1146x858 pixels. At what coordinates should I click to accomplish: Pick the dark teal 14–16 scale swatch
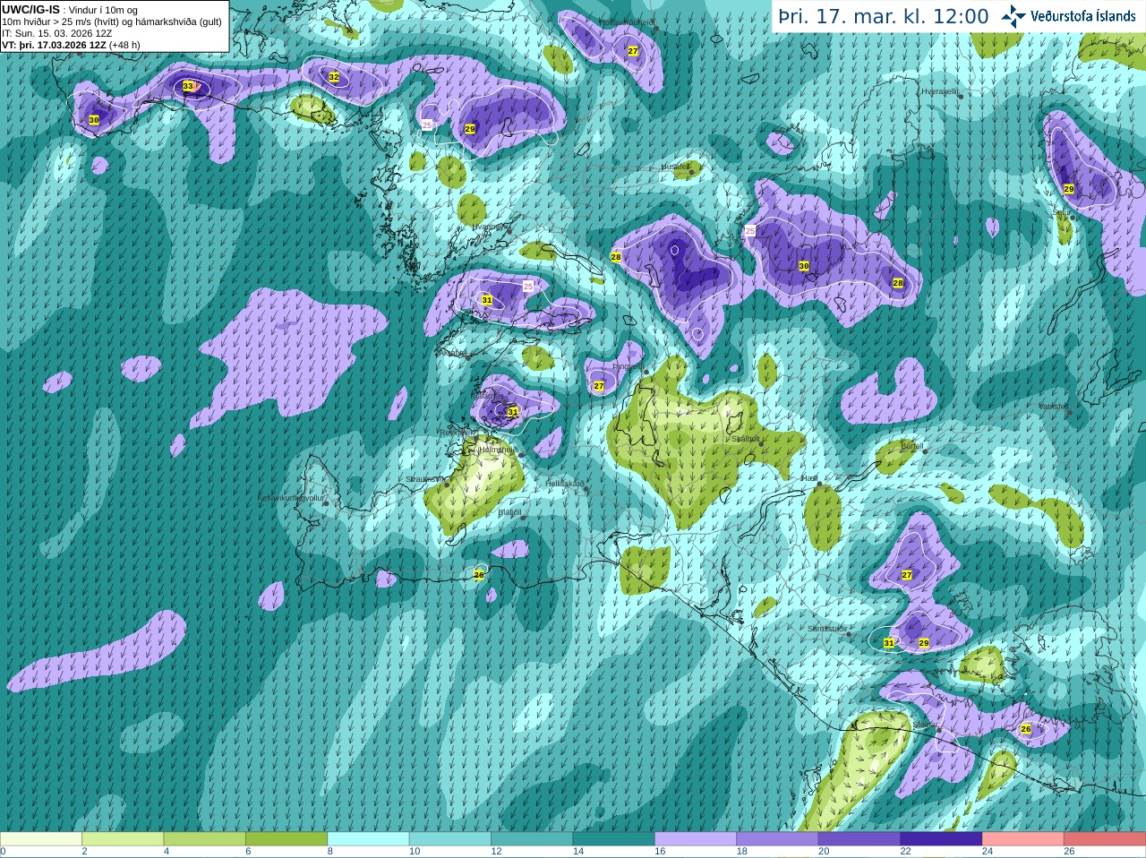point(614,839)
